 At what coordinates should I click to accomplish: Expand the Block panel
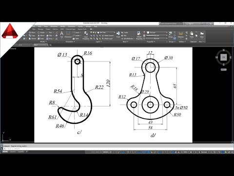pyautogui.click(x=125, y=42)
